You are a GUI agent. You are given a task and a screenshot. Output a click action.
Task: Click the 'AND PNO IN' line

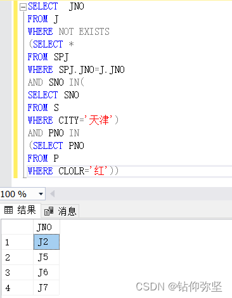point(54,133)
